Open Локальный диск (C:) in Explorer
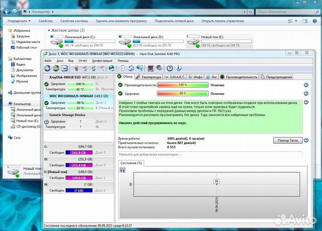 83,41
